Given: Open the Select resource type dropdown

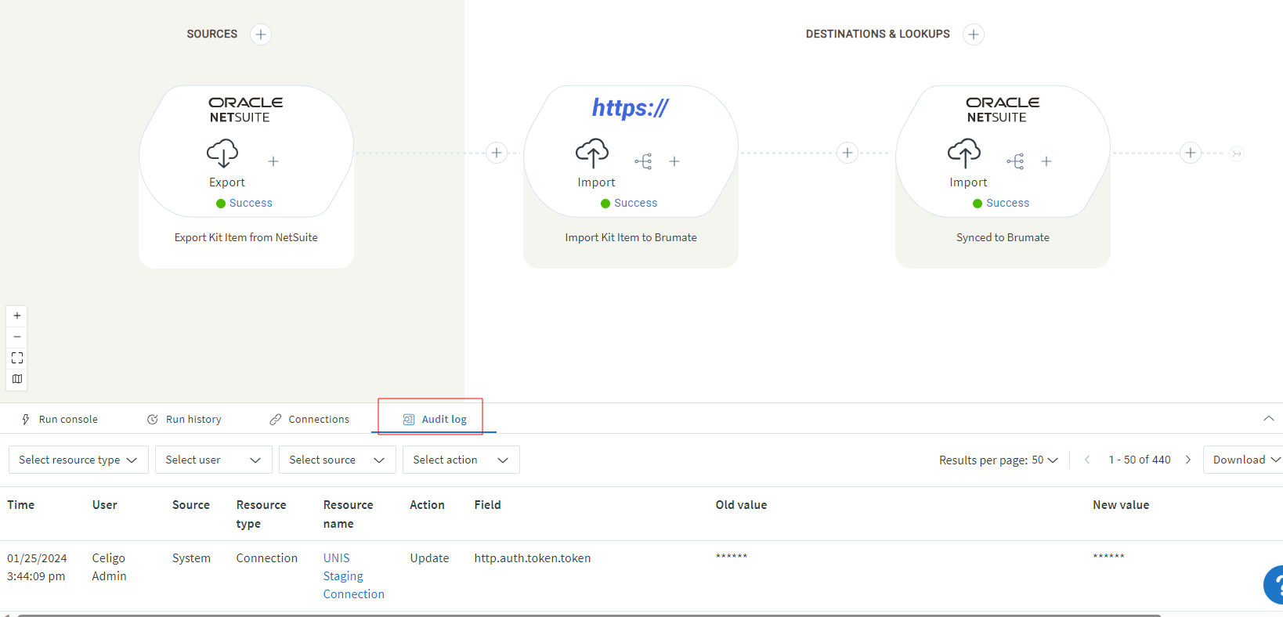Looking at the screenshot, I should 78,460.
